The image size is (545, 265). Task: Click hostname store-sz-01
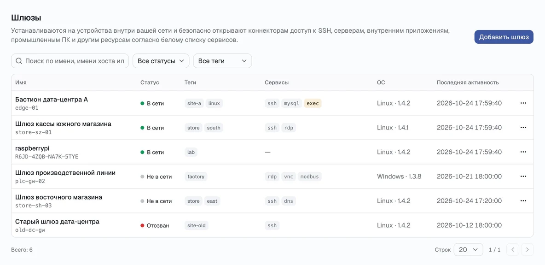click(33, 132)
